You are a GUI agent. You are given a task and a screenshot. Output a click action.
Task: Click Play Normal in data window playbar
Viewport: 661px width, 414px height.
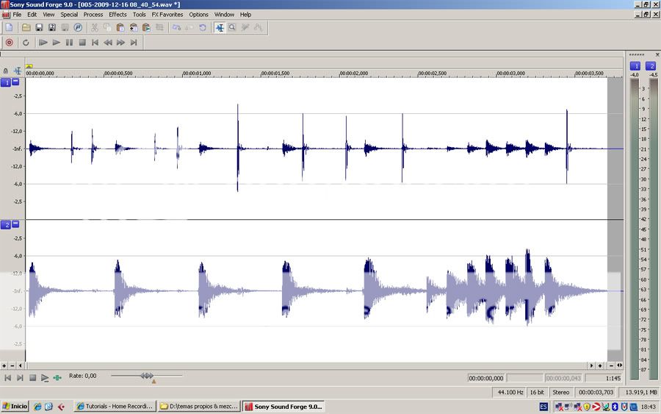click(45, 378)
